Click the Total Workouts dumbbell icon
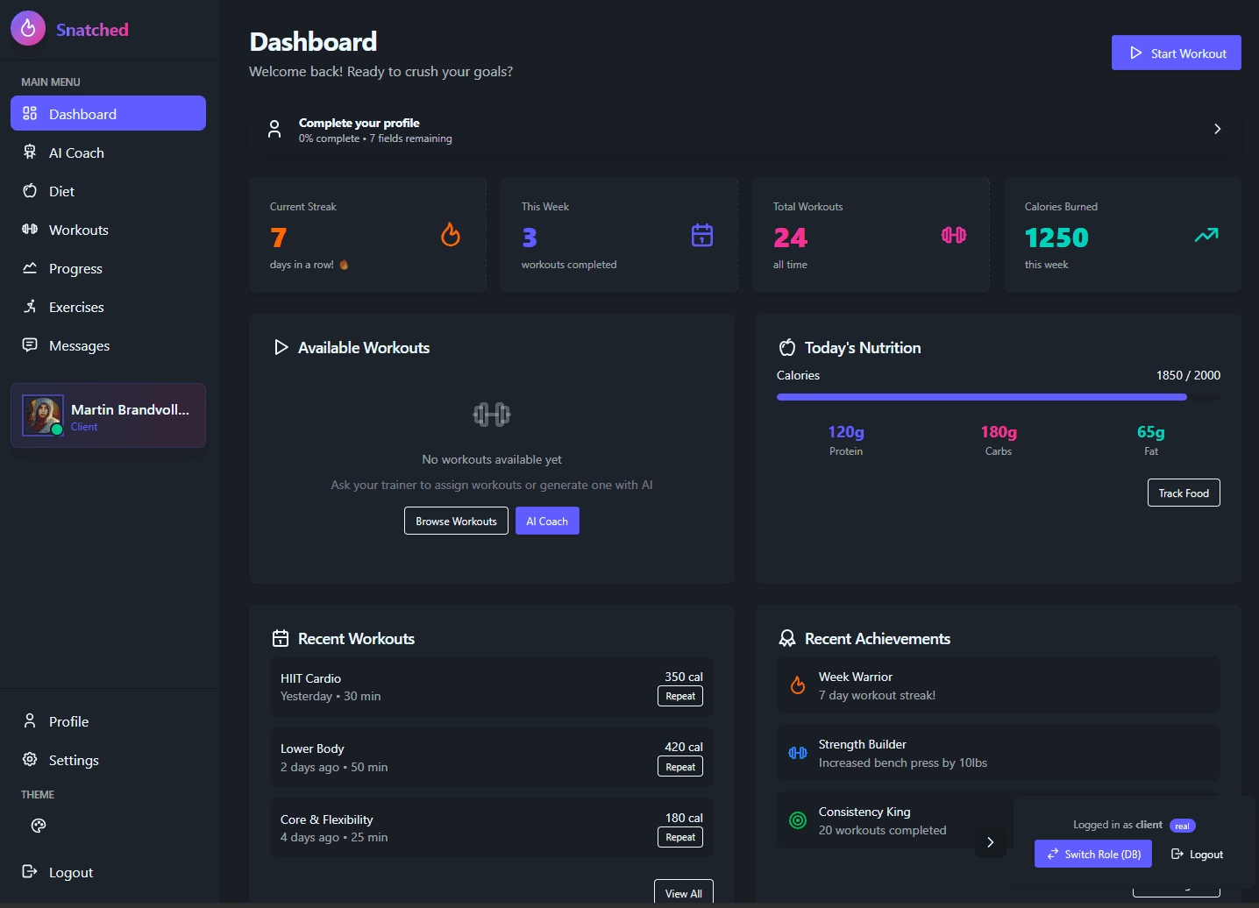1259x908 pixels. click(x=954, y=235)
